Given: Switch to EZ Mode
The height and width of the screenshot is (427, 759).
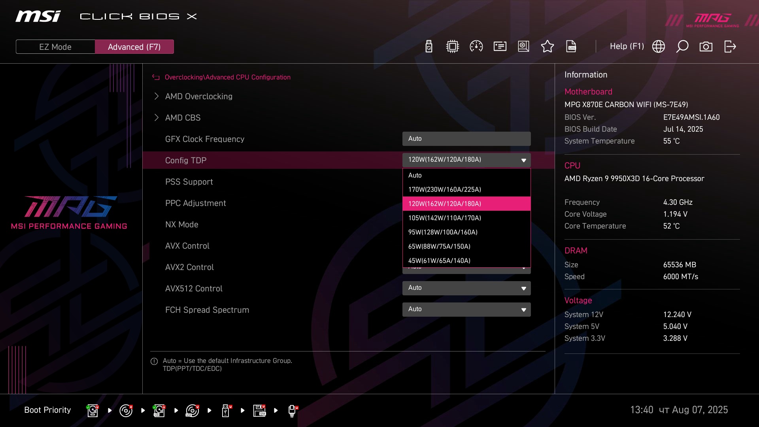Looking at the screenshot, I should pyautogui.click(x=55, y=47).
